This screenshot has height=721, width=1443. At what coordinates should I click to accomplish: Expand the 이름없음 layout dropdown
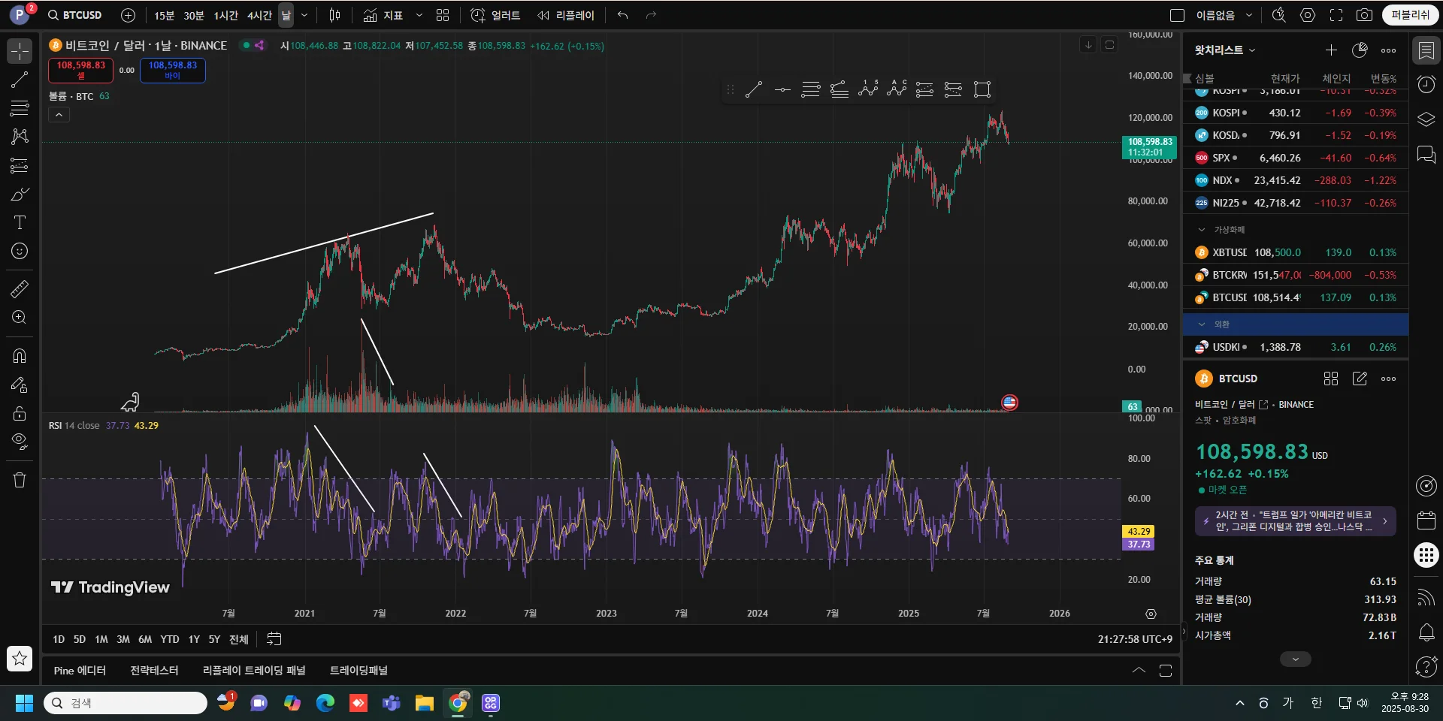pyautogui.click(x=1249, y=15)
